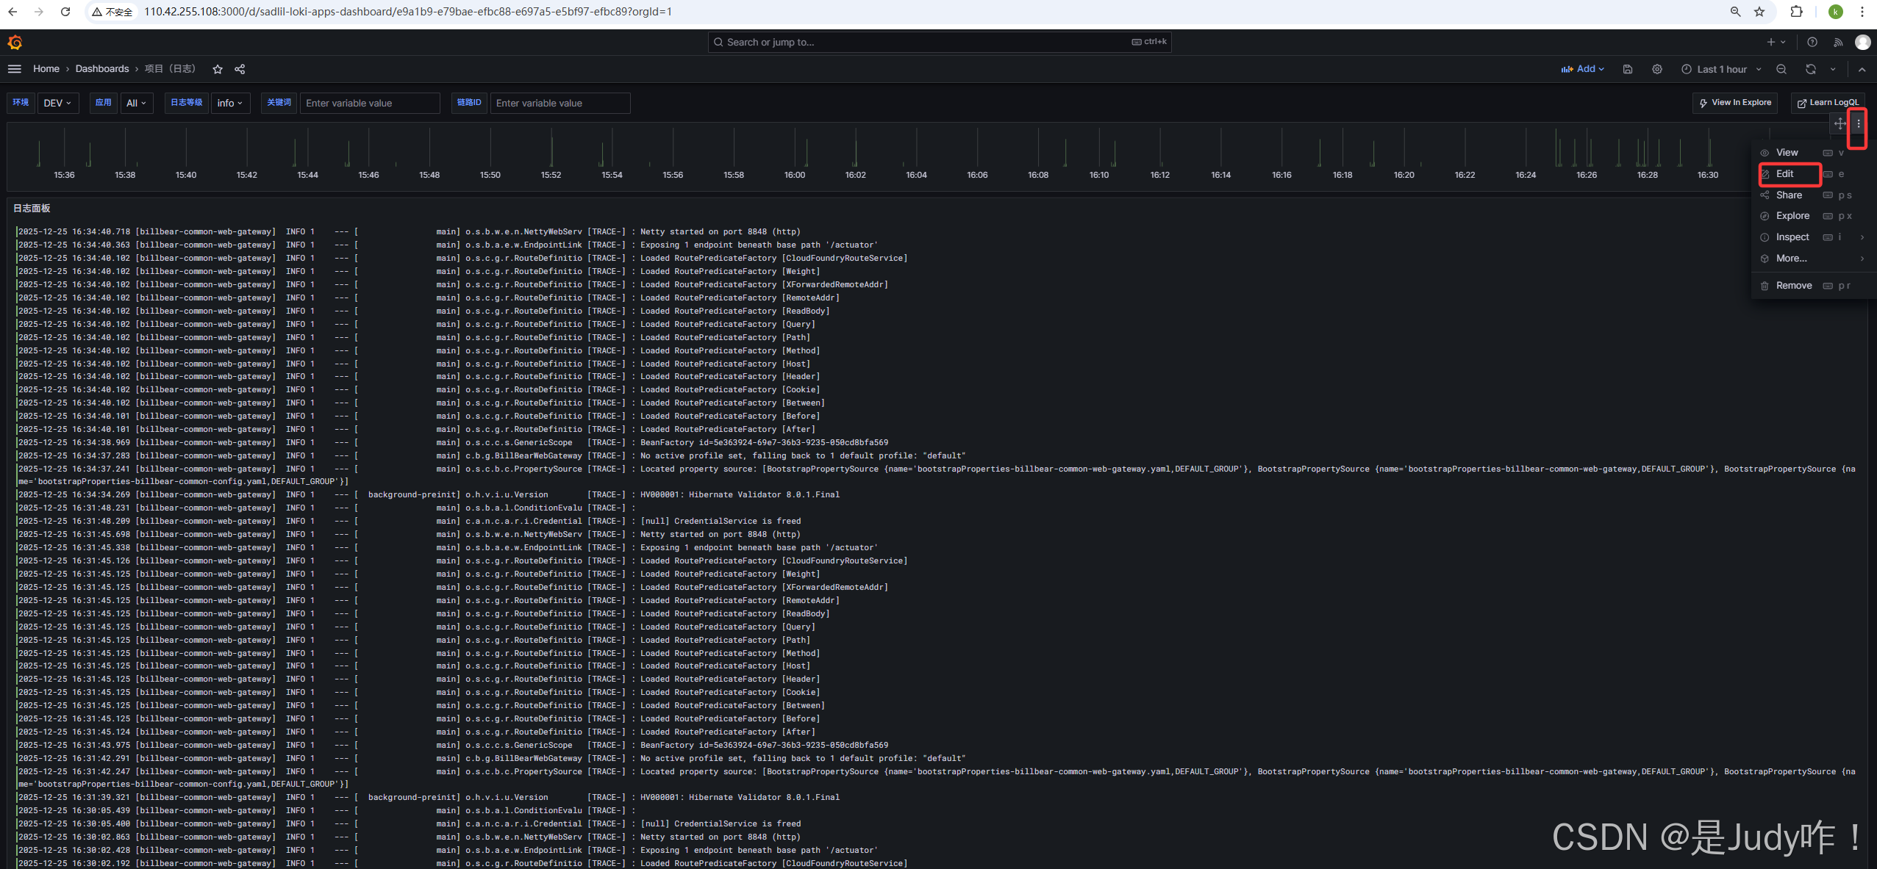This screenshot has height=869, width=1877.
Task: Open the help question mark icon
Action: click(1812, 43)
